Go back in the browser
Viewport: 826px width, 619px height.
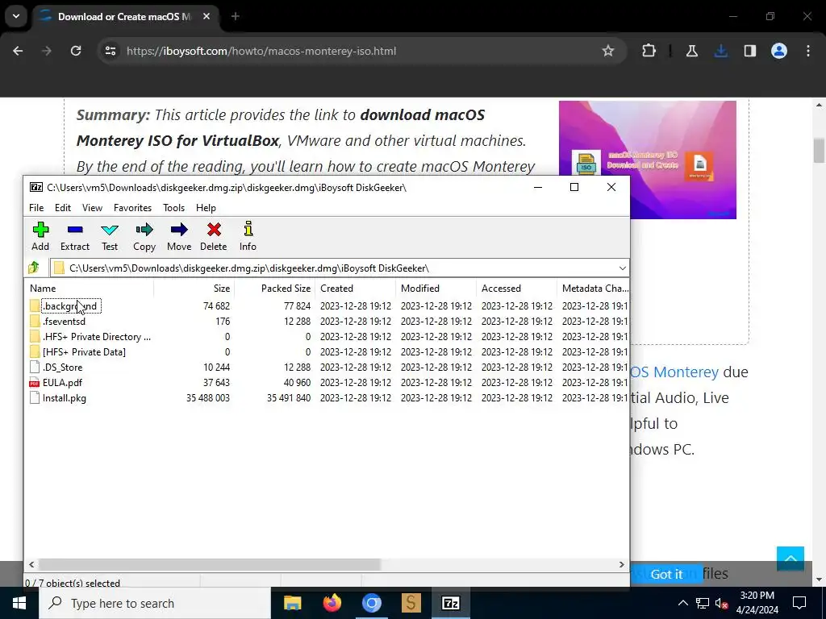pos(18,51)
